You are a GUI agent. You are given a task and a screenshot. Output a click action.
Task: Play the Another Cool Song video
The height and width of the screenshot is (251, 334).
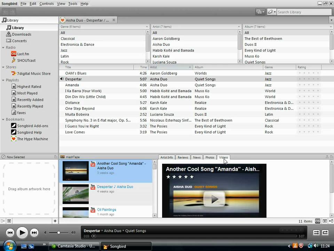pyautogui.click(x=214, y=199)
